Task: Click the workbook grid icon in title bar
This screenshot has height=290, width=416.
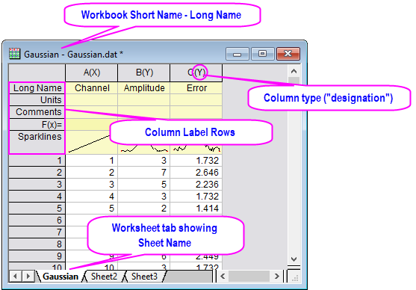Action: coord(14,53)
